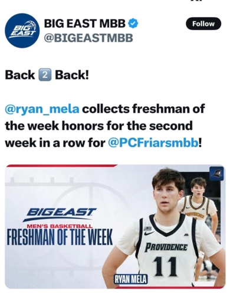Viewport: 230px width, 297px height.
Task: Click the BIGEAST logo in the graphic
Action: click(x=60, y=214)
